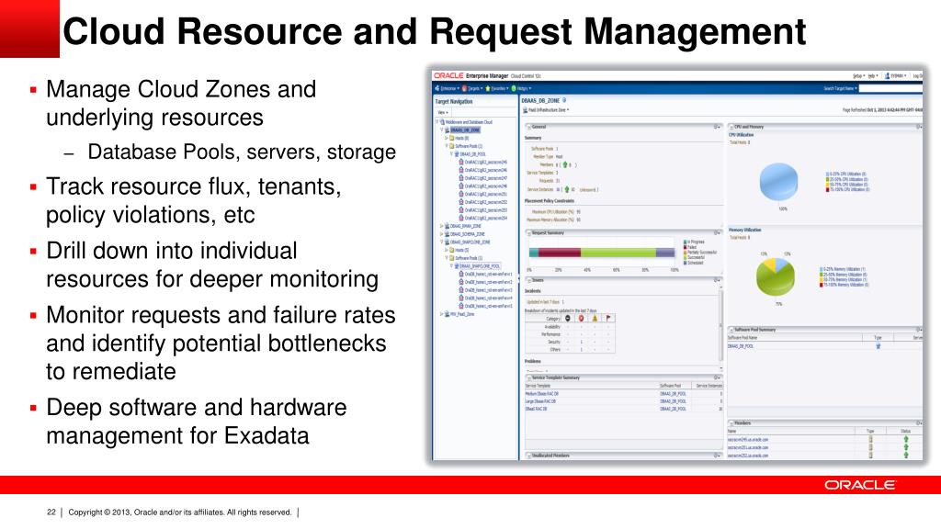941x529 pixels.
Task: Open Request Summary options menu icon
Action: coord(717,232)
